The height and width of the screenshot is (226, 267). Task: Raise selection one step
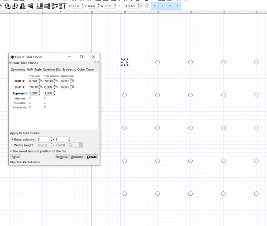(x=55, y=6)
